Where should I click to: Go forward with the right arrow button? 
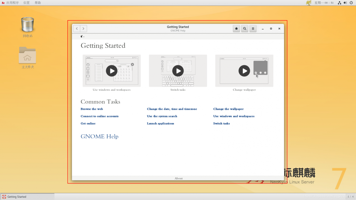[x=83, y=28]
